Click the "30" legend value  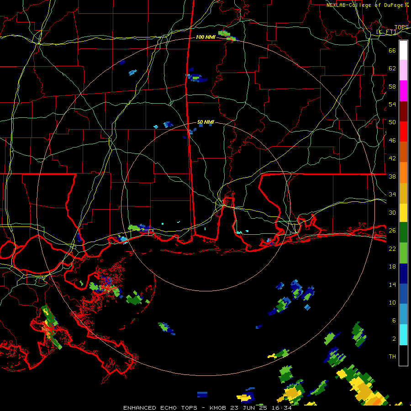click(392, 212)
